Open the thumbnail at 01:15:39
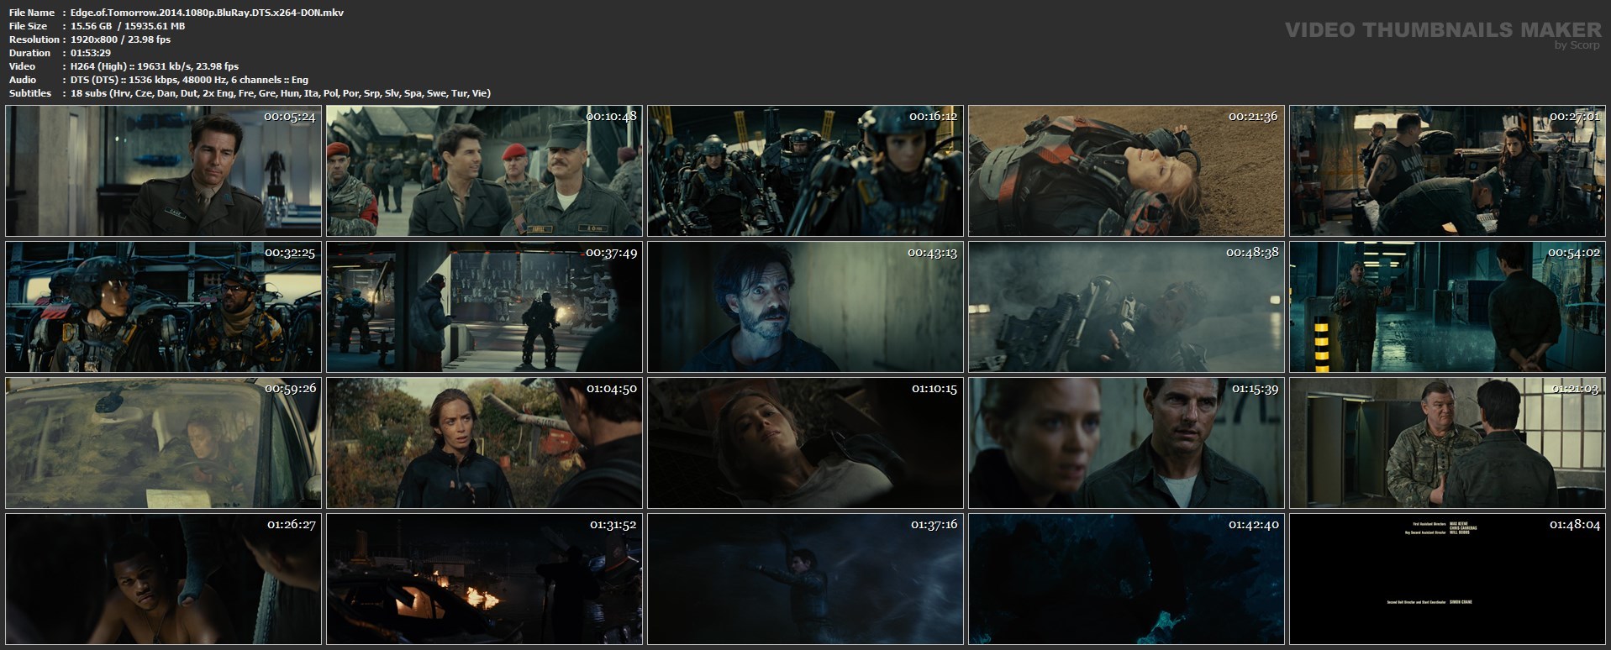Viewport: 1611px width, 650px height. click(x=1126, y=443)
